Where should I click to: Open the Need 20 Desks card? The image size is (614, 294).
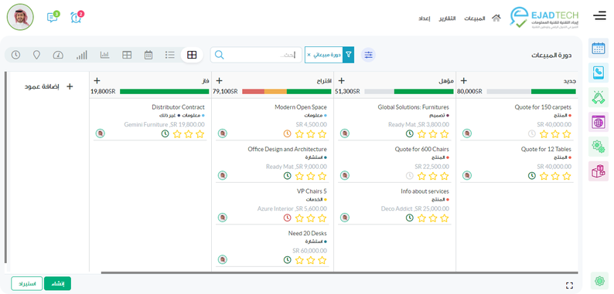(x=272, y=247)
